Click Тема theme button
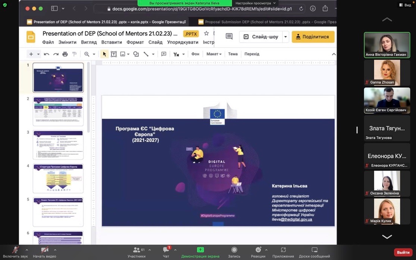Screen dimensions: 416x260 (233, 54)
